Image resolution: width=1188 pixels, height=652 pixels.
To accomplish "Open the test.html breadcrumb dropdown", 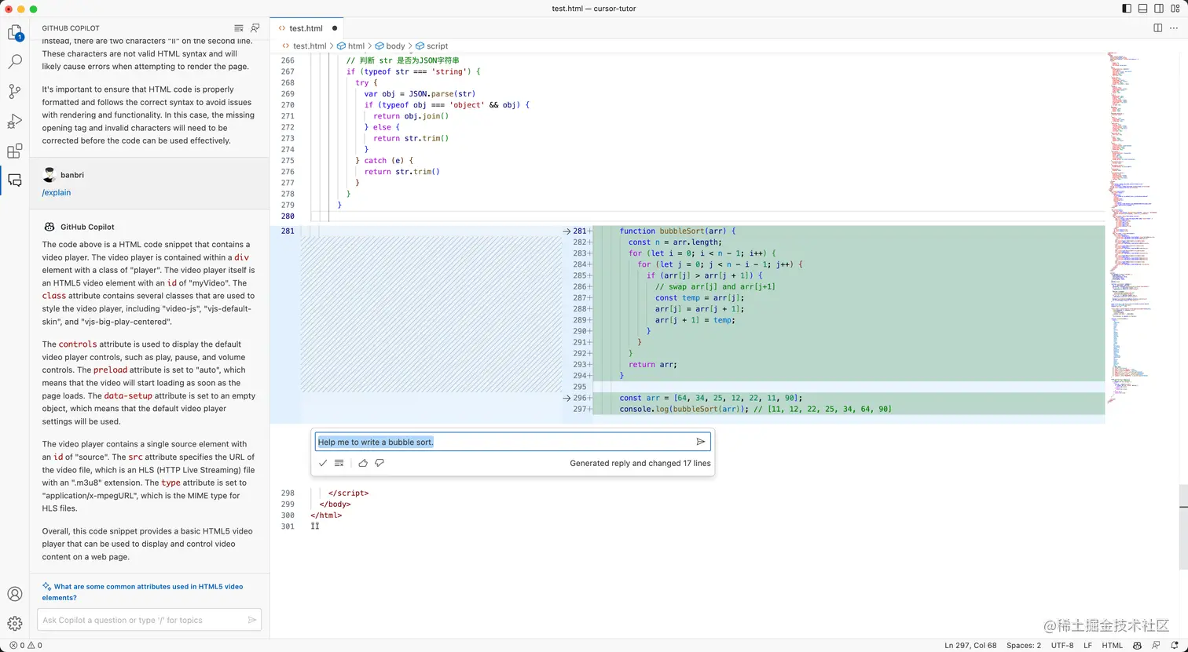I will tap(303, 46).
